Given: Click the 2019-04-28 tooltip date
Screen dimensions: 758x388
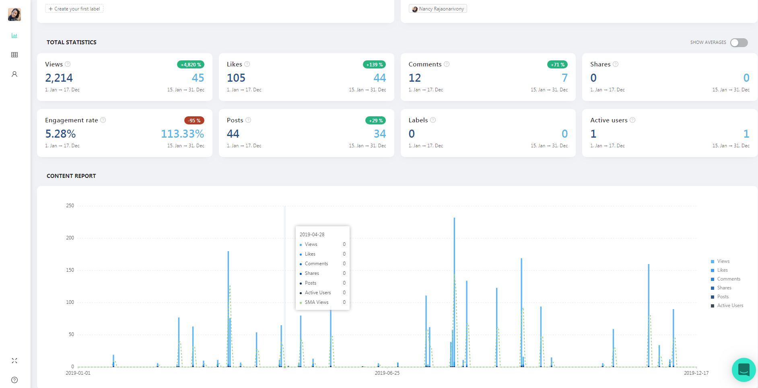Looking at the screenshot, I should click(312, 235).
